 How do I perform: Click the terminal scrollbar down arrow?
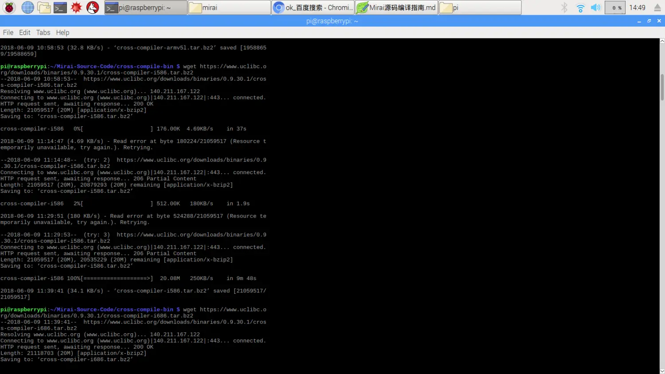(x=662, y=371)
